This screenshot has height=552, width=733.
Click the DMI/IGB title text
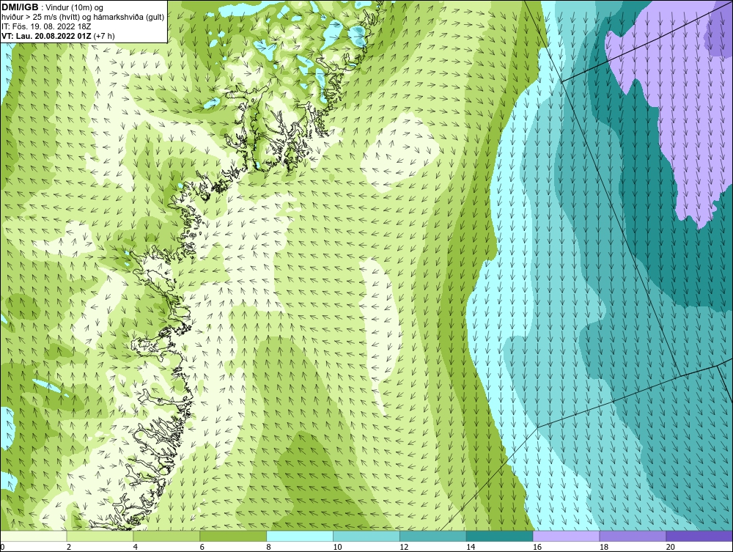[20, 7]
